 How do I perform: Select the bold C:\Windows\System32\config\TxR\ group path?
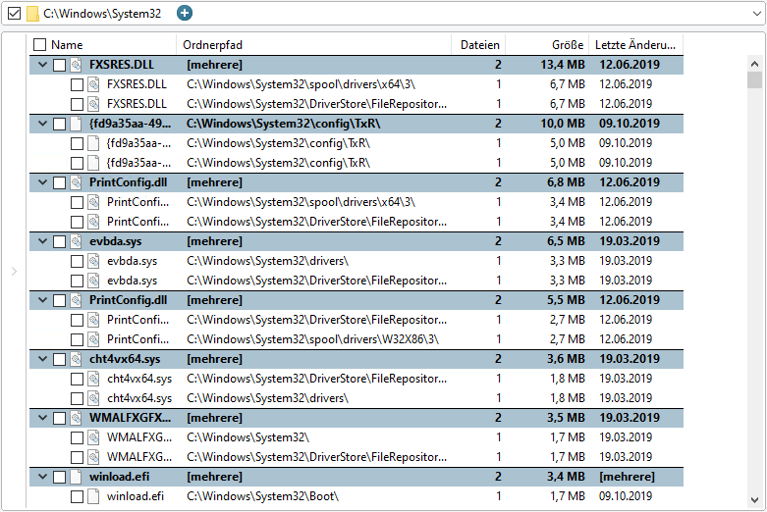283,124
